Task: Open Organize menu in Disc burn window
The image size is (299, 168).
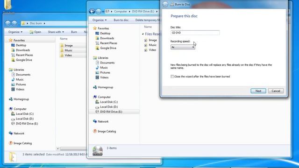Action: (x=15, y=32)
